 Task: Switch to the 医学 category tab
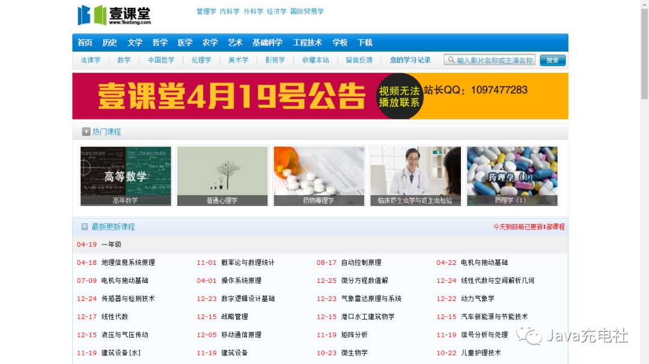click(184, 43)
